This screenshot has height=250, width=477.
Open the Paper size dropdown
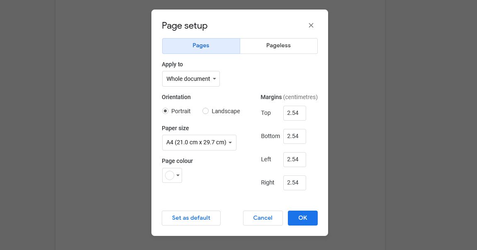click(199, 142)
